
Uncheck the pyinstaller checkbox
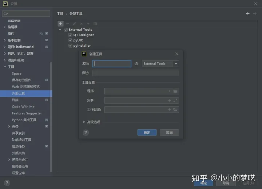pyautogui.click(x=70, y=46)
